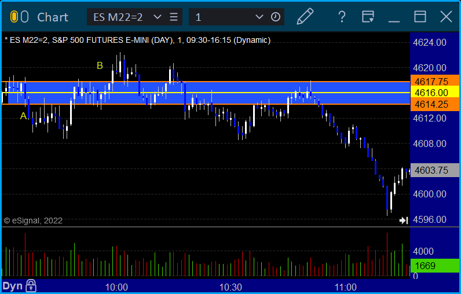
Task: Click the yellow chart link icon
Action: click(14, 17)
